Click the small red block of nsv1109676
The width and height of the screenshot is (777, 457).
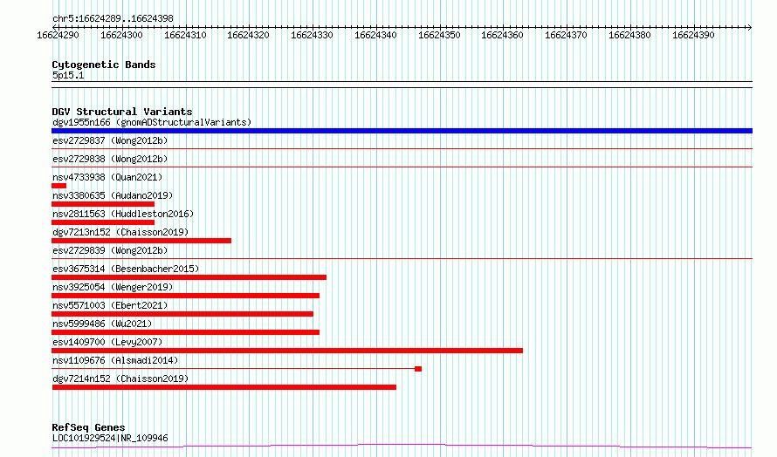point(418,369)
